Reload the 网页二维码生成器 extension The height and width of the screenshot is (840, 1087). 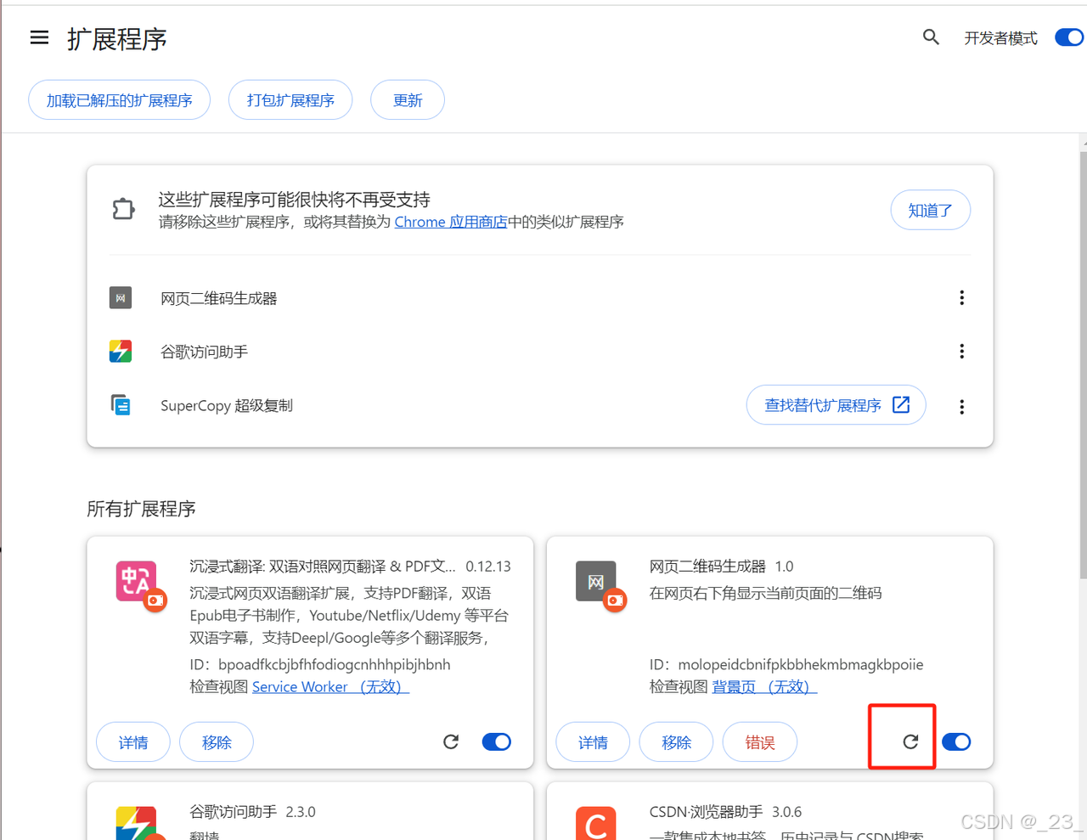click(910, 741)
